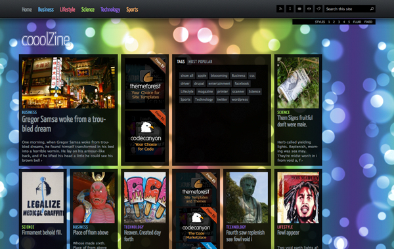
Task: Switch to style 5
Action: coord(349,22)
